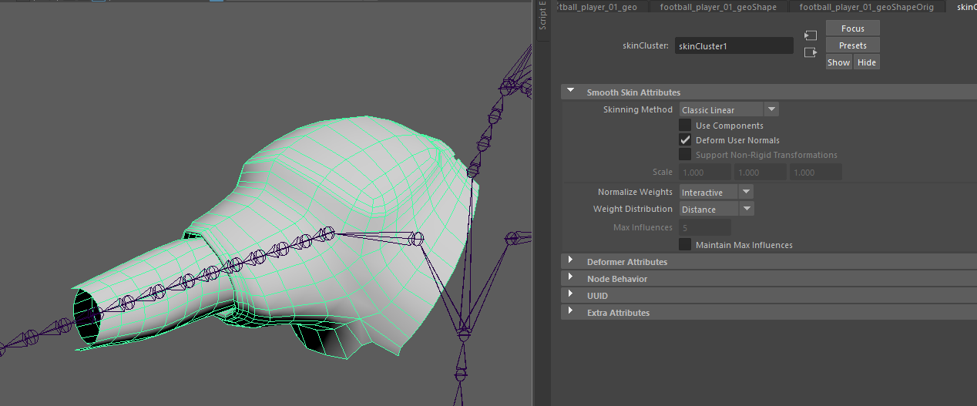Switch to the football_player_01_geoShapeOrig tab
The width and height of the screenshot is (977, 406).
(x=868, y=7)
